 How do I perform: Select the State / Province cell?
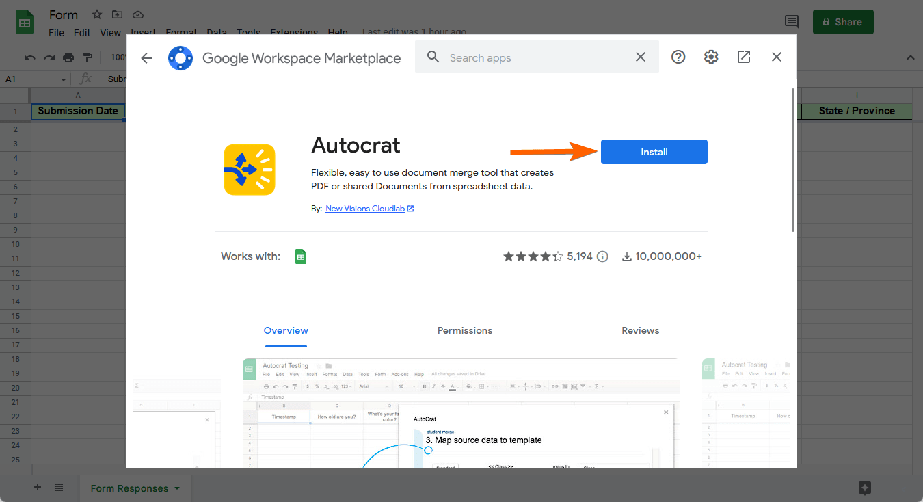(x=857, y=111)
